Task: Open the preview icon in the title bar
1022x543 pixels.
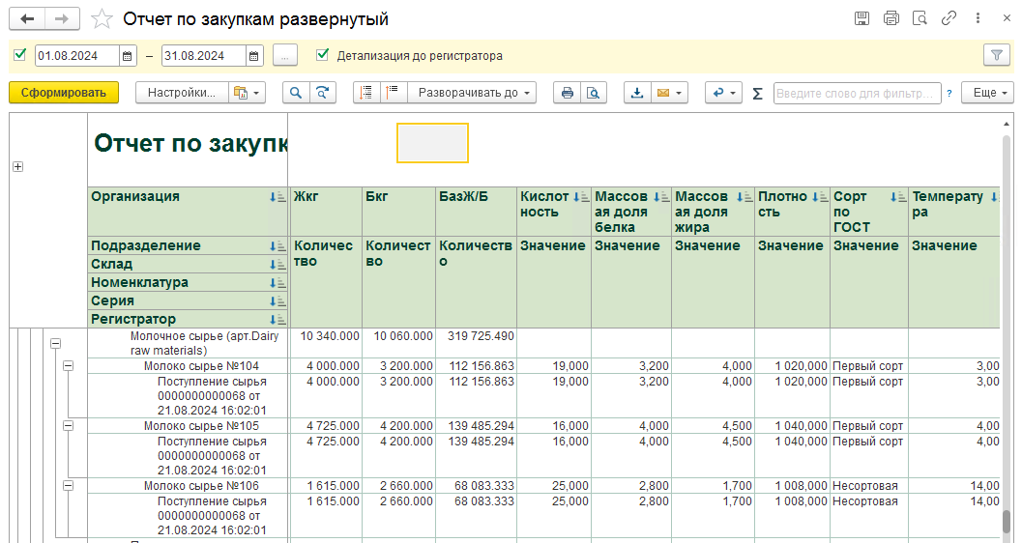Action: [920, 18]
